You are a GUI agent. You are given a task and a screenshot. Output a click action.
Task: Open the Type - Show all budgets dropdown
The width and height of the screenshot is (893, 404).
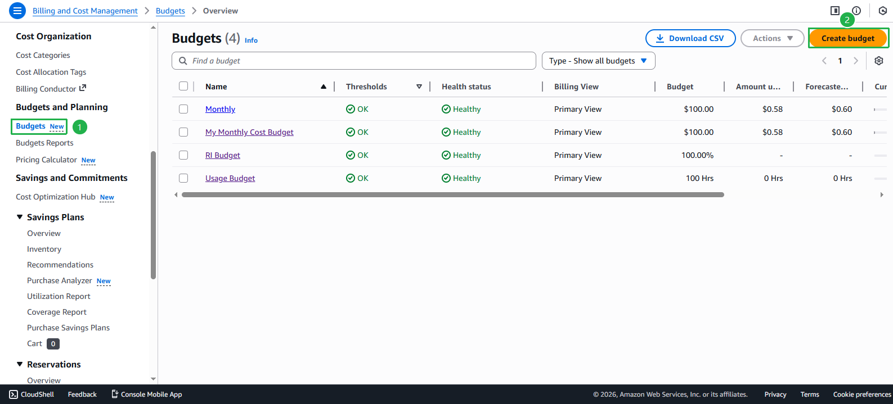point(598,61)
